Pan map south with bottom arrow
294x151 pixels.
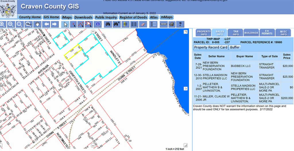93,145
